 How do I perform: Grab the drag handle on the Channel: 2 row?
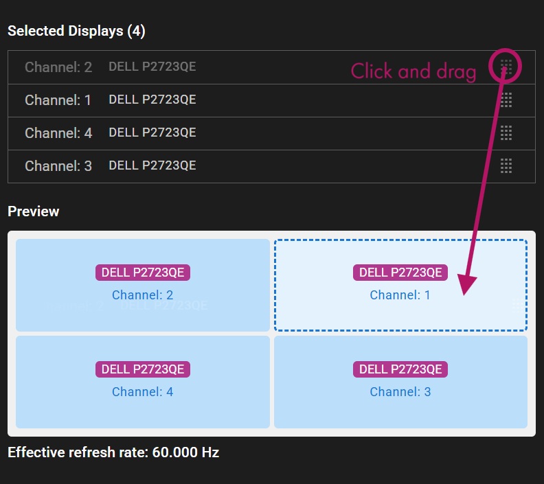(506, 67)
